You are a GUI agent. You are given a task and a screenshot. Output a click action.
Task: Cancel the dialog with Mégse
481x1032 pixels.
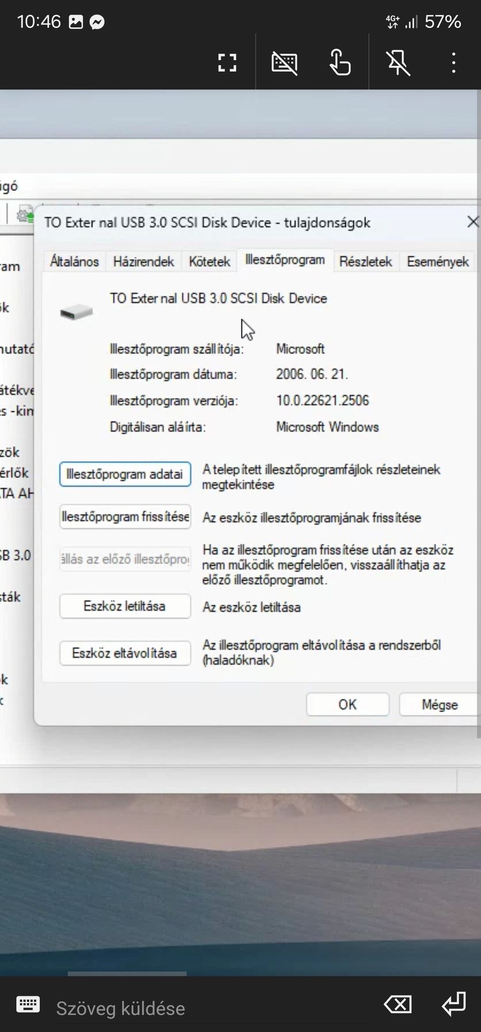coord(439,704)
